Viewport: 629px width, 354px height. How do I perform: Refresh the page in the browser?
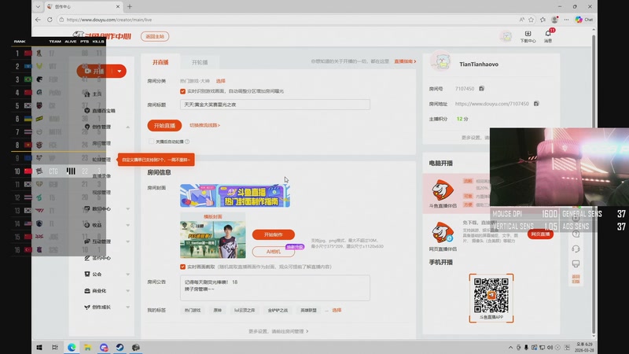click(50, 20)
